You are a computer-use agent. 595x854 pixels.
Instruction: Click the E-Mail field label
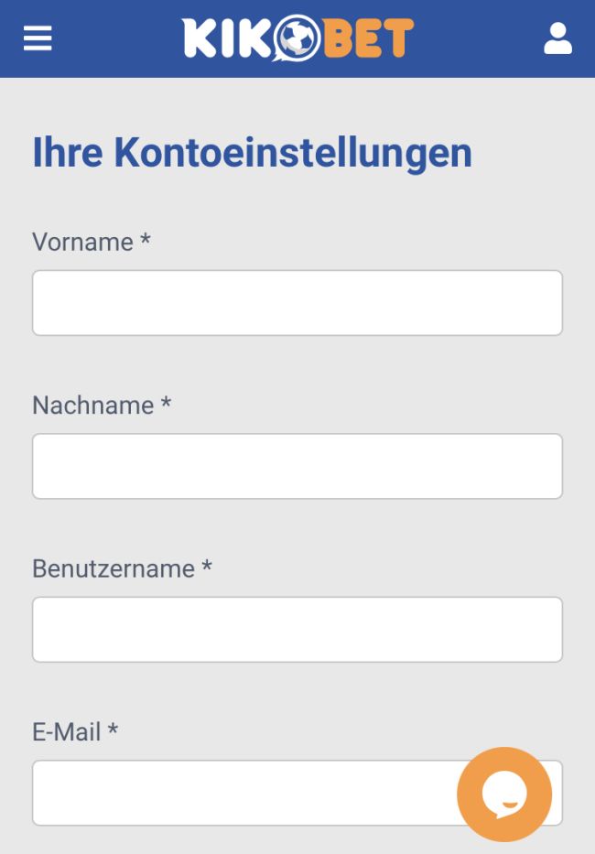[x=67, y=731]
